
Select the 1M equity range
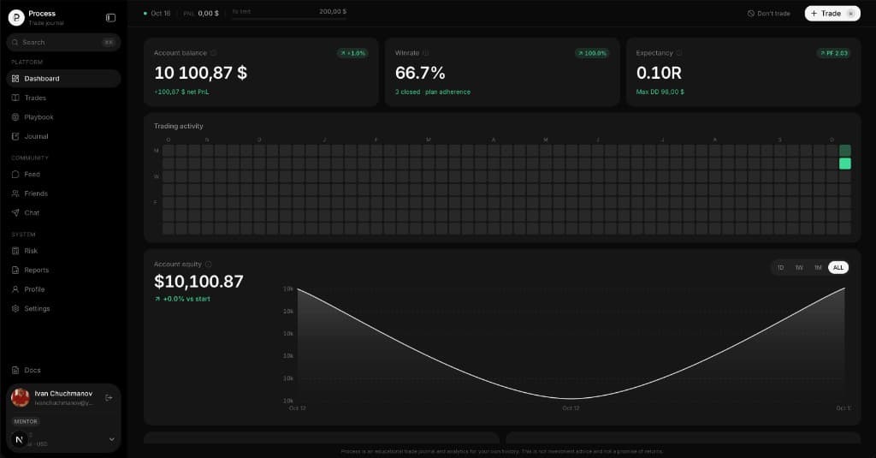click(x=818, y=268)
